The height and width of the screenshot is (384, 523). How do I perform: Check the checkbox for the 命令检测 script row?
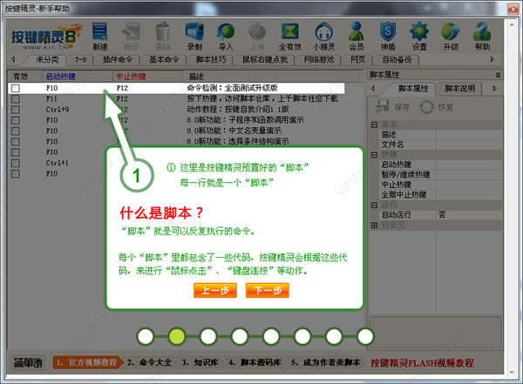tap(16, 88)
